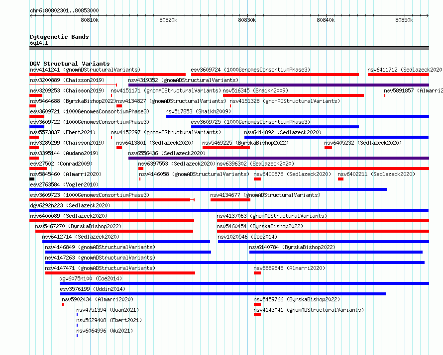This screenshot has width=443, height=355.
Task: Open esv3609724 1000GenomesConsortiumPhase3 variant
Action: (x=250, y=70)
